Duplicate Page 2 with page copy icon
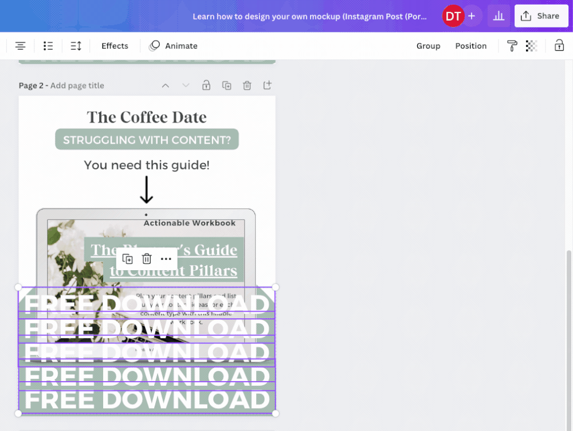 [226, 85]
